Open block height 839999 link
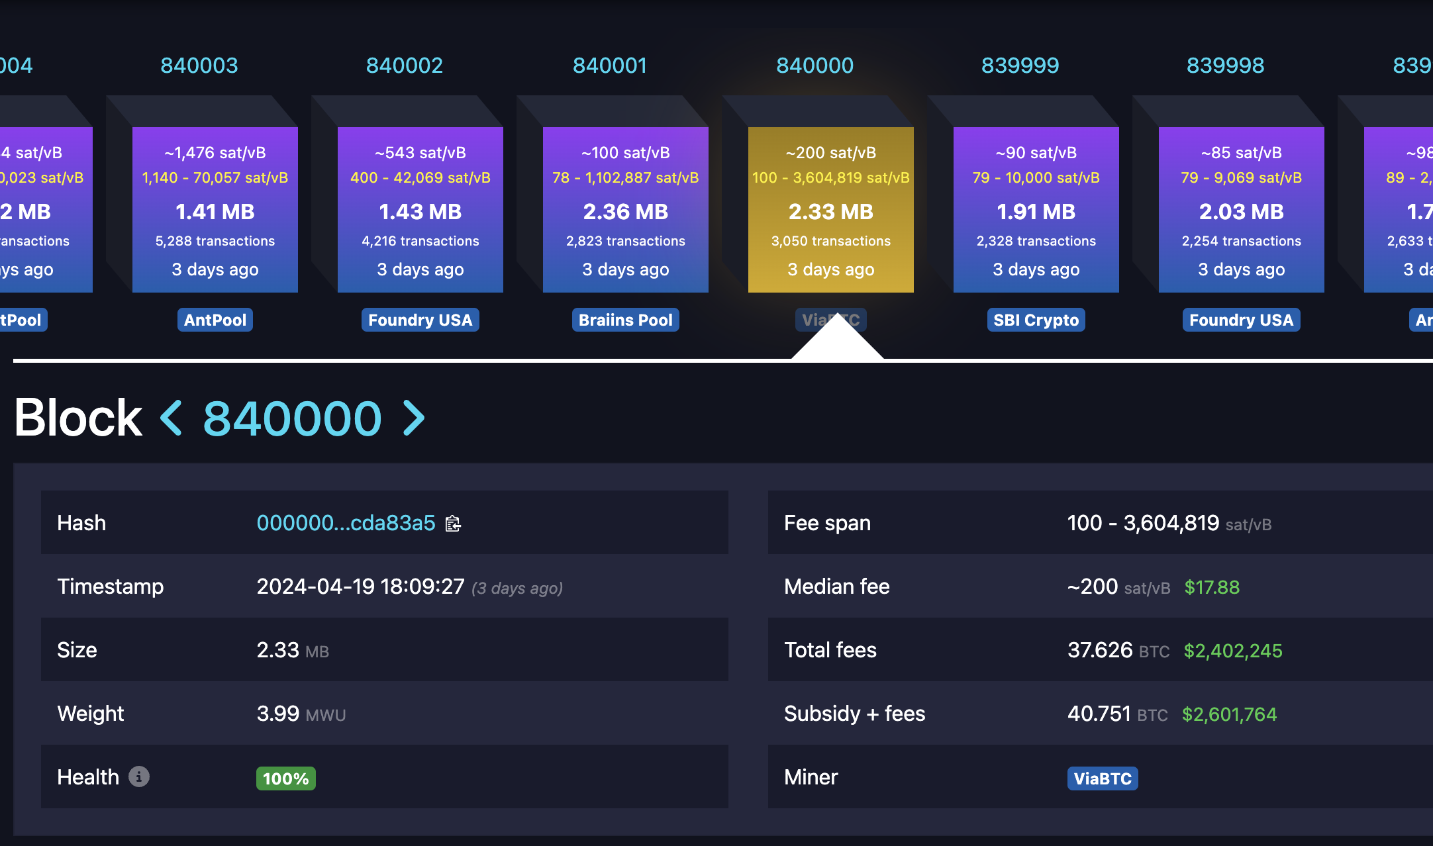 [1020, 66]
